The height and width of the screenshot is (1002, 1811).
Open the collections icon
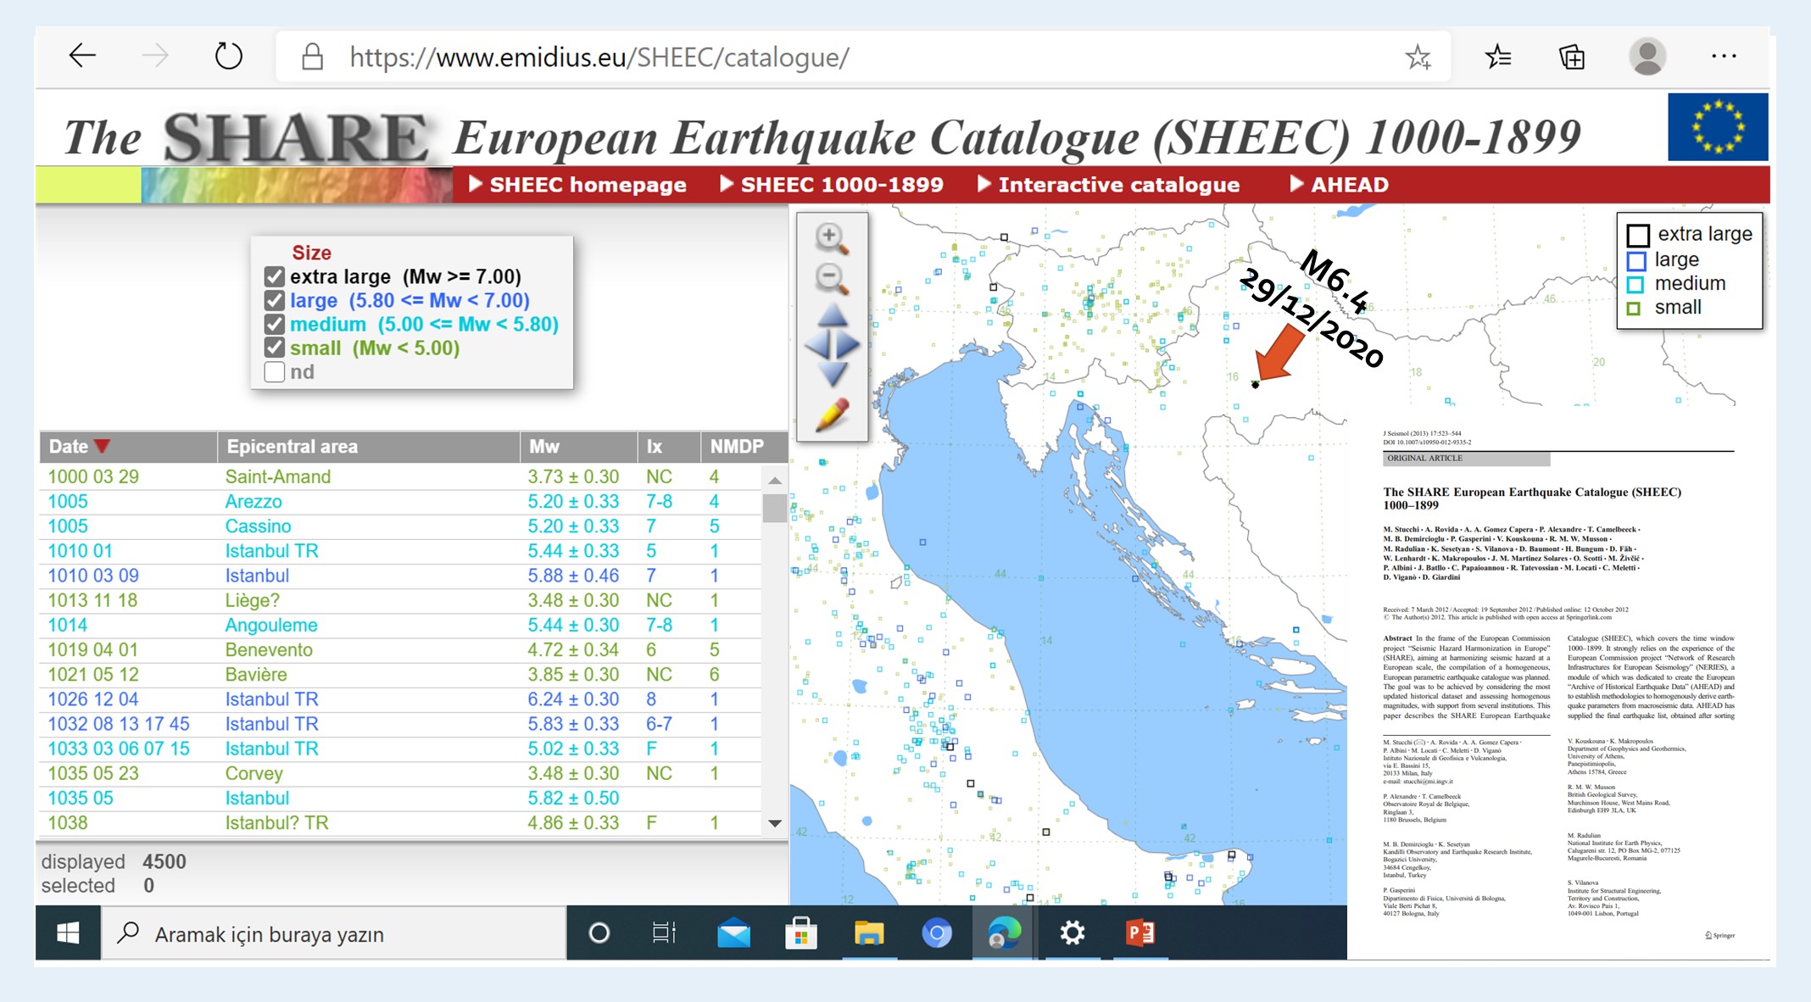point(1571,57)
